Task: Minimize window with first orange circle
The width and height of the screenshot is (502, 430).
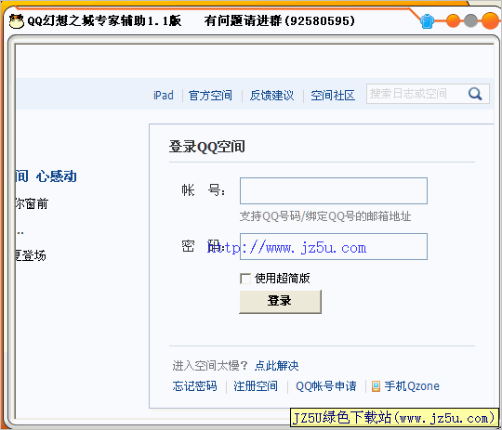Action: tap(453, 21)
